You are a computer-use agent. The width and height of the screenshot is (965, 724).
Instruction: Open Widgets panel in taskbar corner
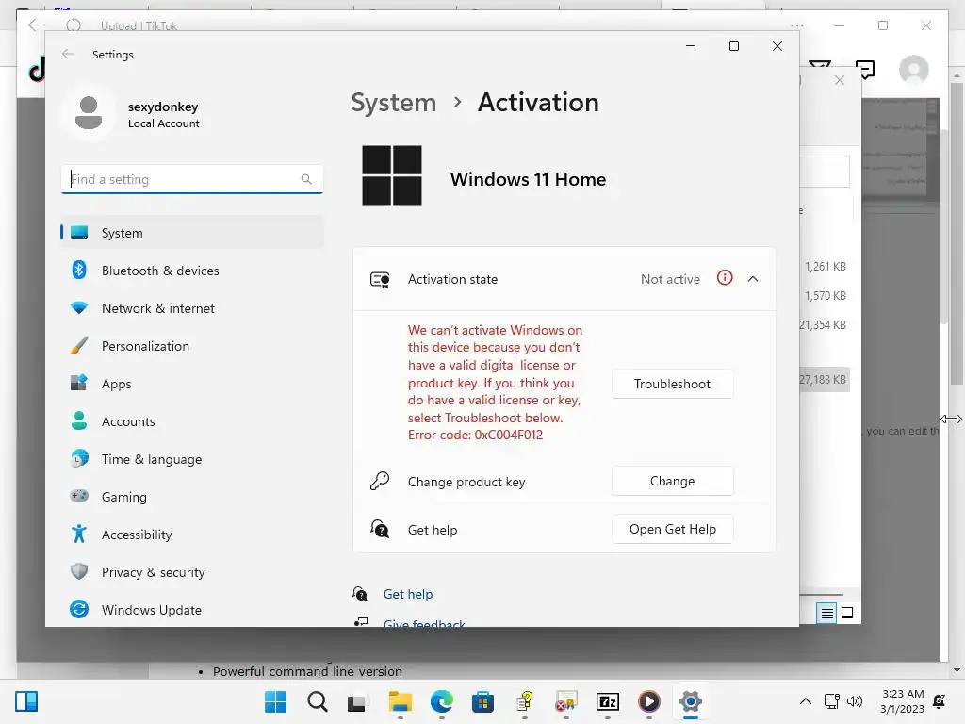pyautogui.click(x=26, y=701)
